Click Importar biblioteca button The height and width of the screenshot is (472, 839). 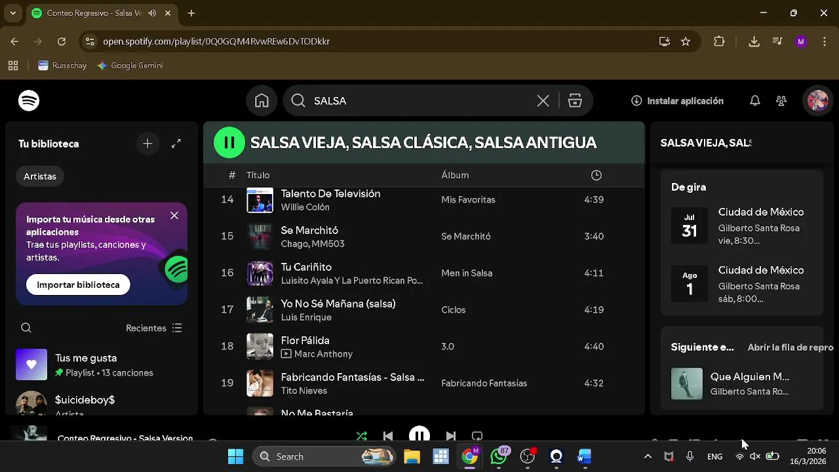point(78,285)
